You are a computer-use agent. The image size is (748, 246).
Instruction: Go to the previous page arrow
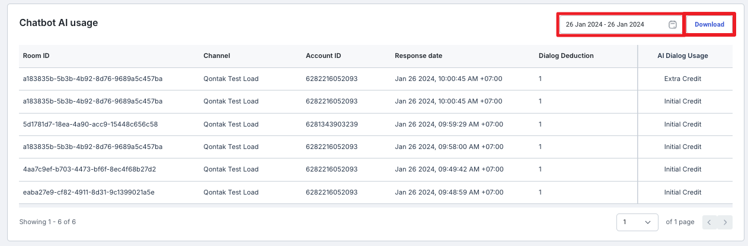tap(710, 222)
